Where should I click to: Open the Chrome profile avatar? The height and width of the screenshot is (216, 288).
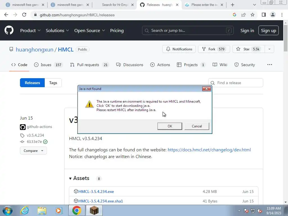click(273, 15)
